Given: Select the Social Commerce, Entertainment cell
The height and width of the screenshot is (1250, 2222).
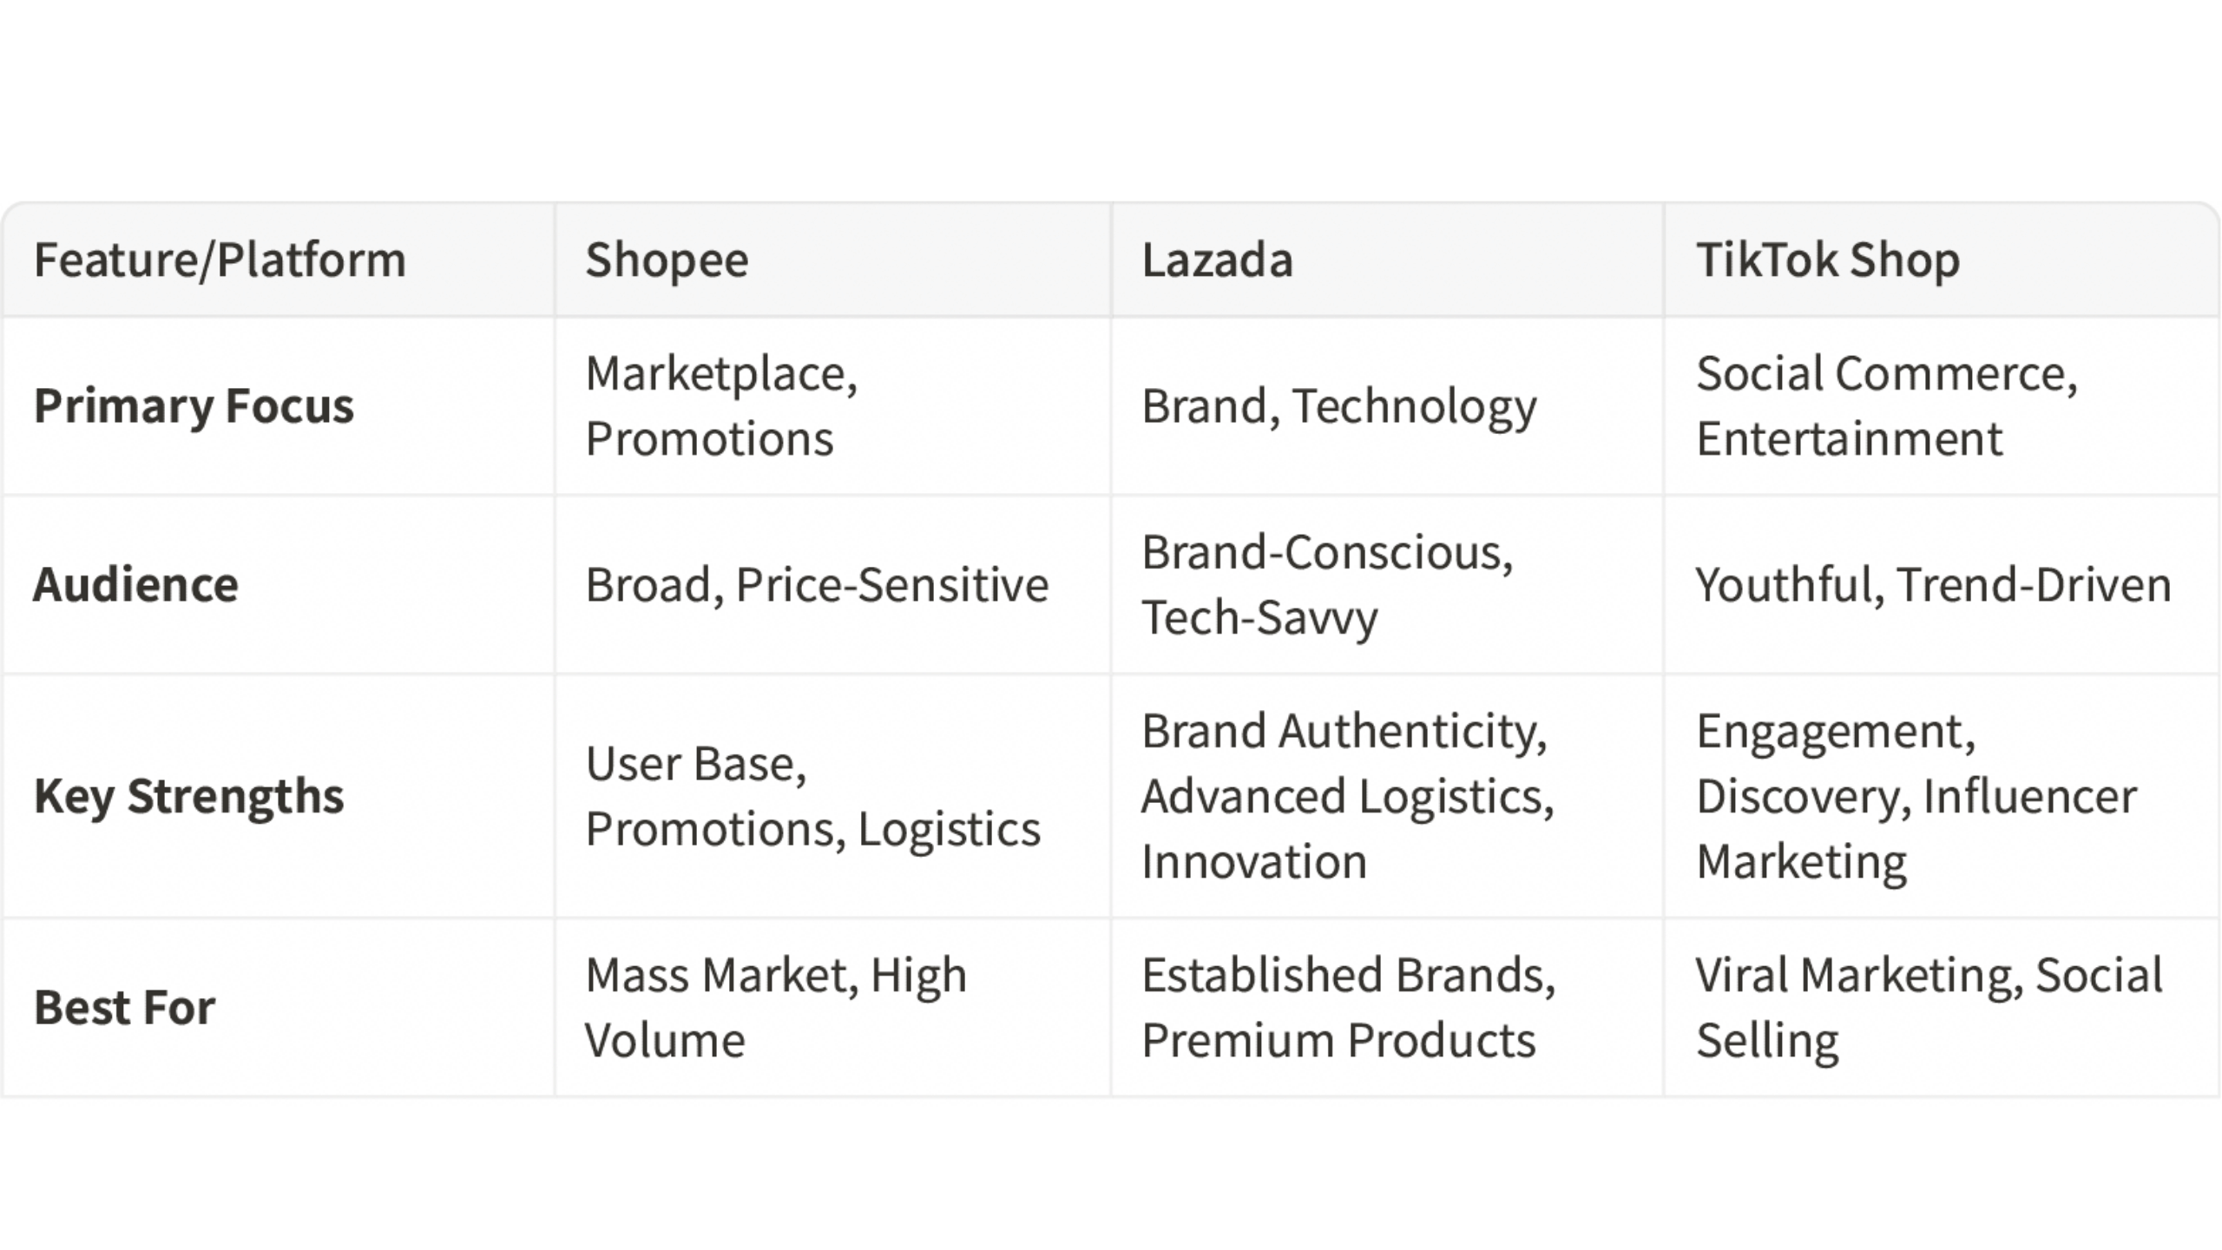Looking at the screenshot, I should (x=1942, y=406).
